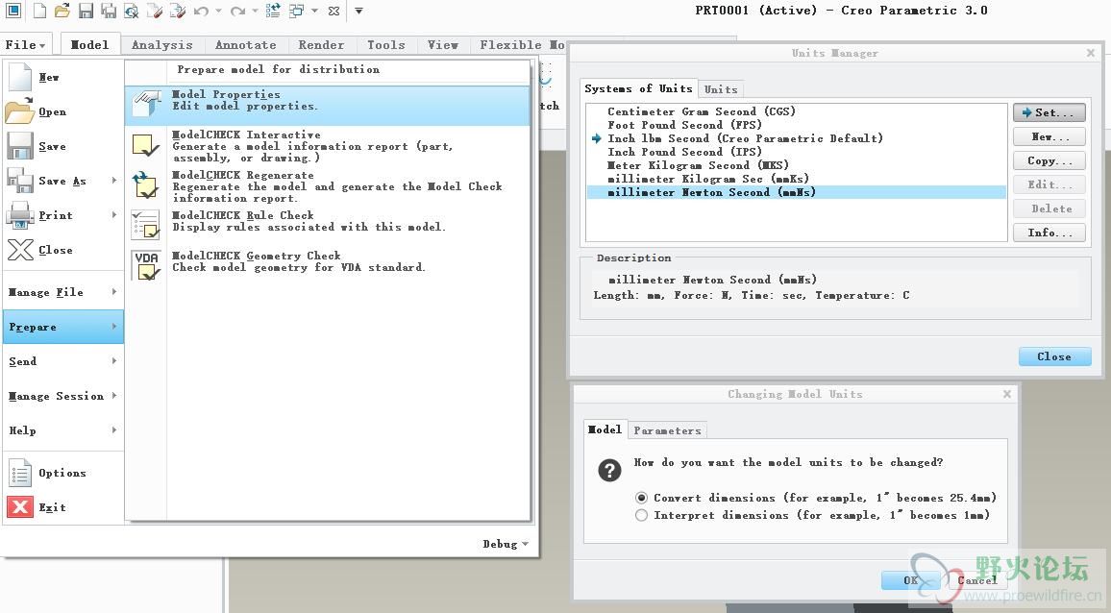Viewport: 1111px width, 613px height.
Task: Expand the Manage Session submenu arrow
Action: click(114, 396)
